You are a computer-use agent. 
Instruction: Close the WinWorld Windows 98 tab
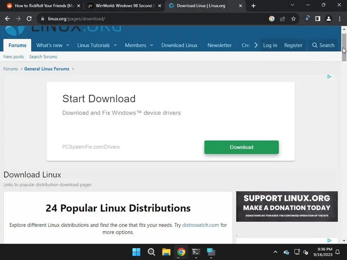click(x=160, y=6)
